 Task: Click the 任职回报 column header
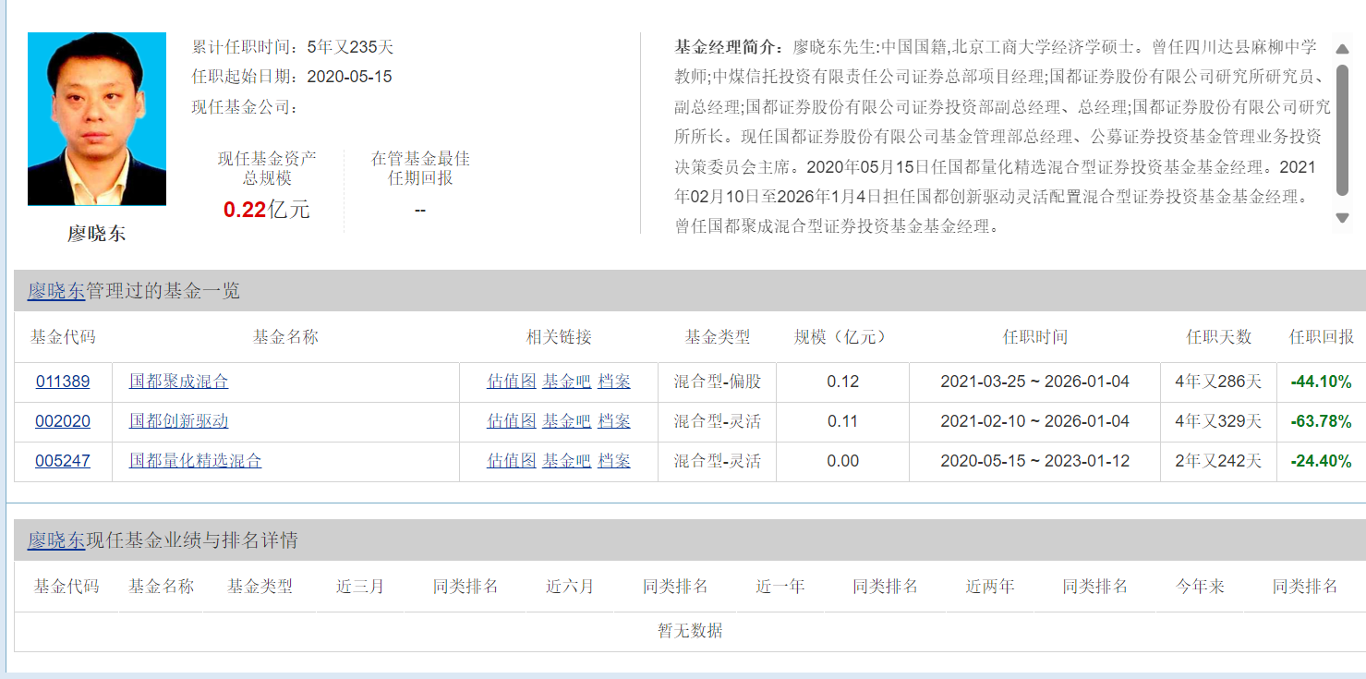[1321, 337]
